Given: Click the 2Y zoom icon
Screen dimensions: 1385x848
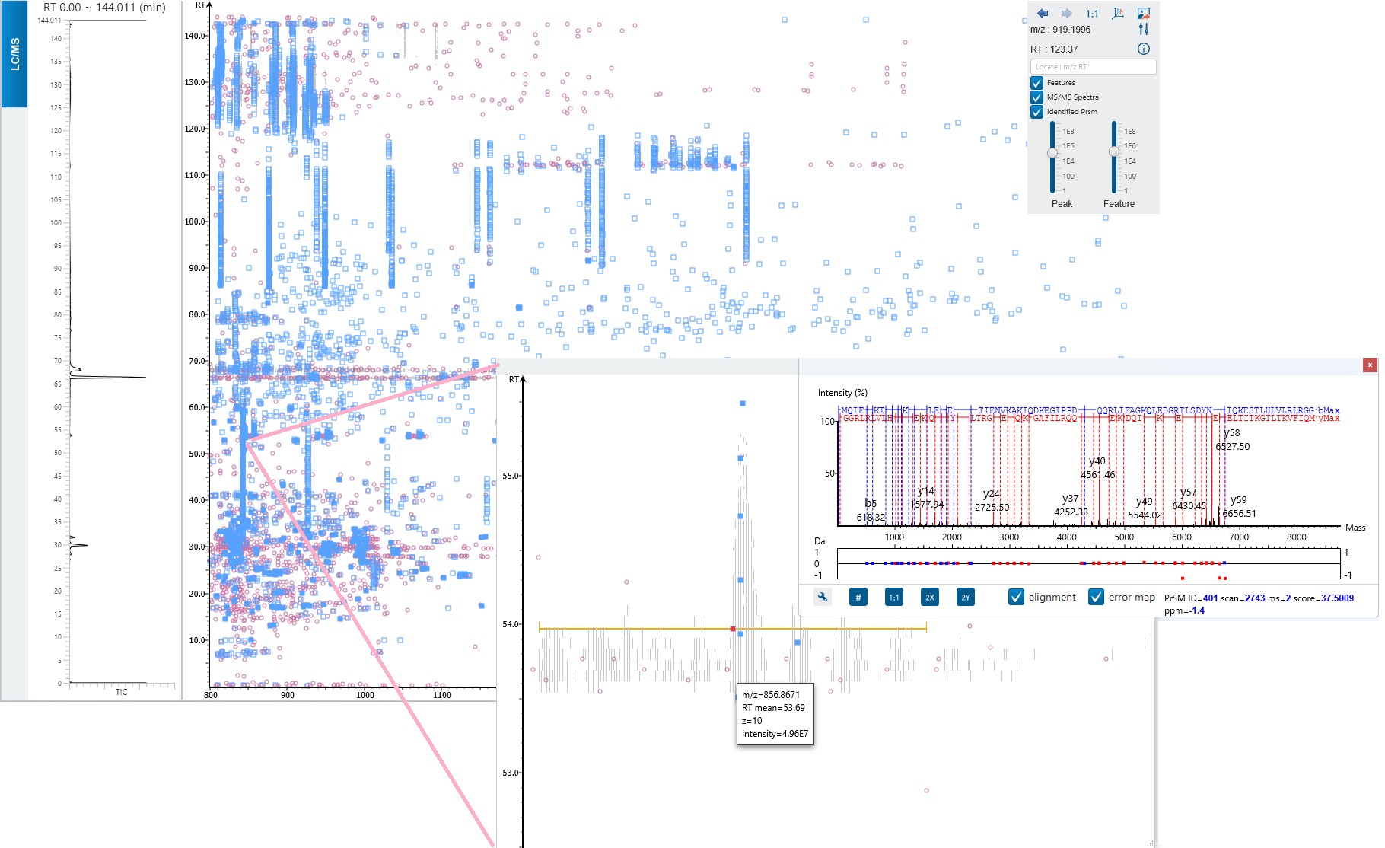Looking at the screenshot, I should coord(964,598).
